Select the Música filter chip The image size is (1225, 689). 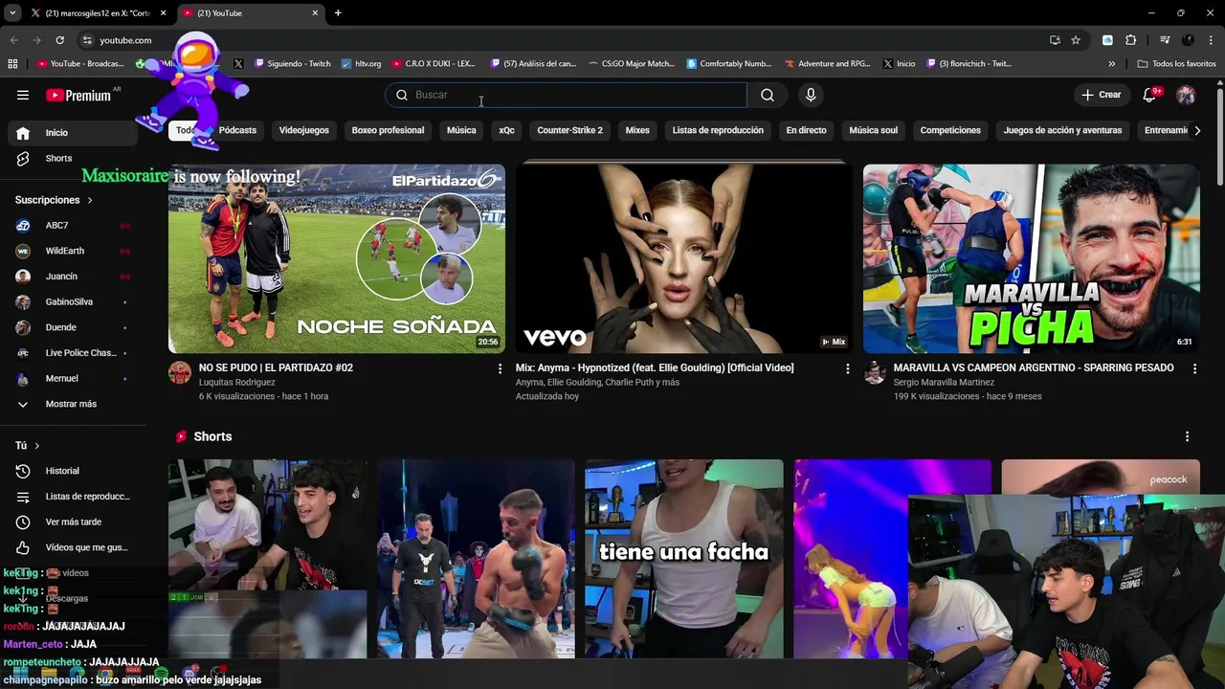click(x=461, y=130)
